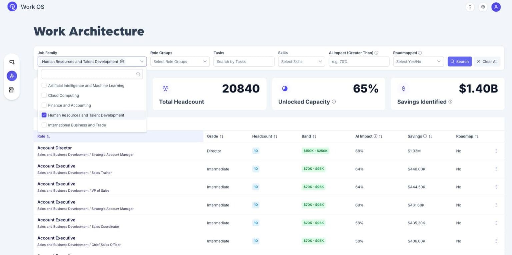
Task: Open the Role Groups dropdown
Action: [x=180, y=61]
